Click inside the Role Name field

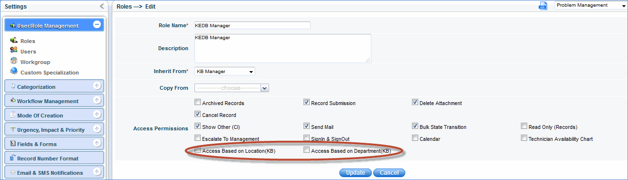pos(253,25)
